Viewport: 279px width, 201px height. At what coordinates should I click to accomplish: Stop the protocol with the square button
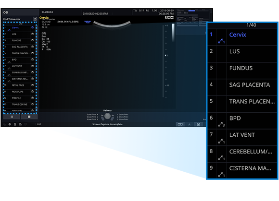click(x=29, y=117)
